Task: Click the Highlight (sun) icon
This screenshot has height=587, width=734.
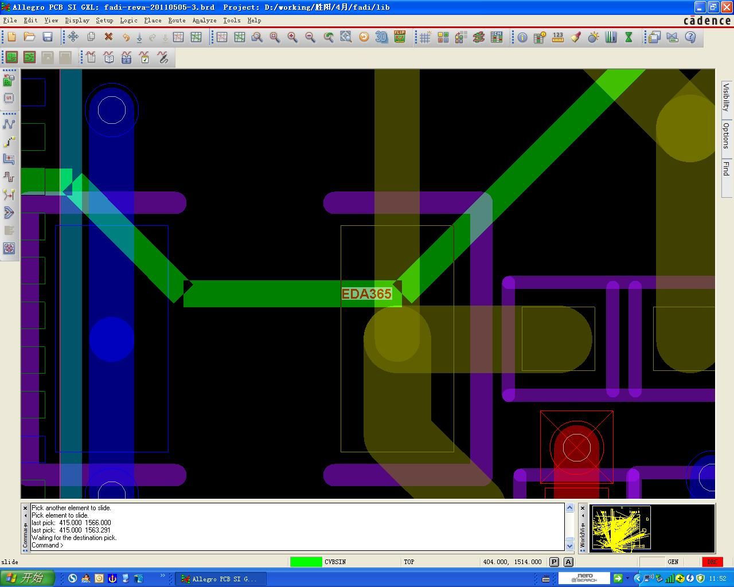Action: pyautogui.click(x=594, y=37)
